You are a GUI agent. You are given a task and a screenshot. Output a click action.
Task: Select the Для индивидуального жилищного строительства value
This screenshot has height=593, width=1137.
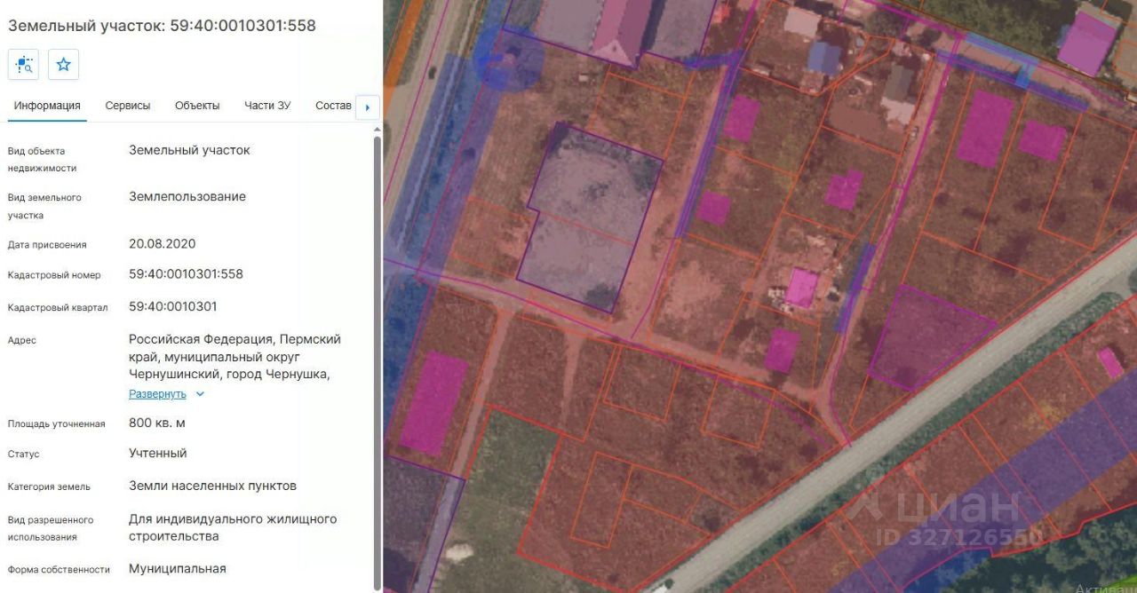click(x=233, y=527)
